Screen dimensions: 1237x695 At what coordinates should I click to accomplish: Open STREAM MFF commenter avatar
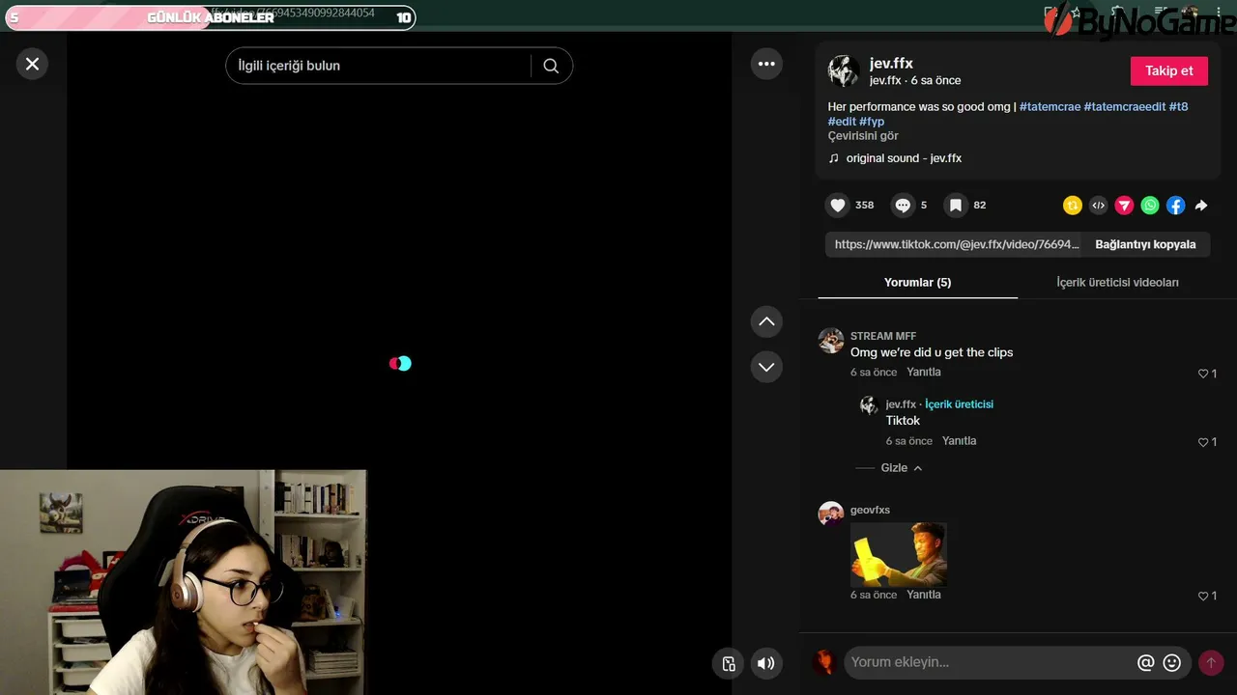coord(831,341)
